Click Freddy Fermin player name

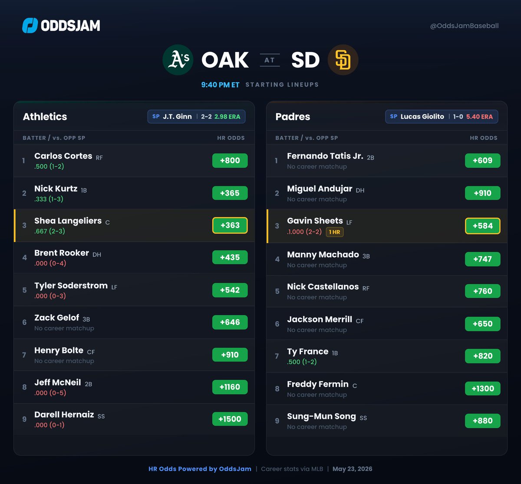tap(318, 384)
